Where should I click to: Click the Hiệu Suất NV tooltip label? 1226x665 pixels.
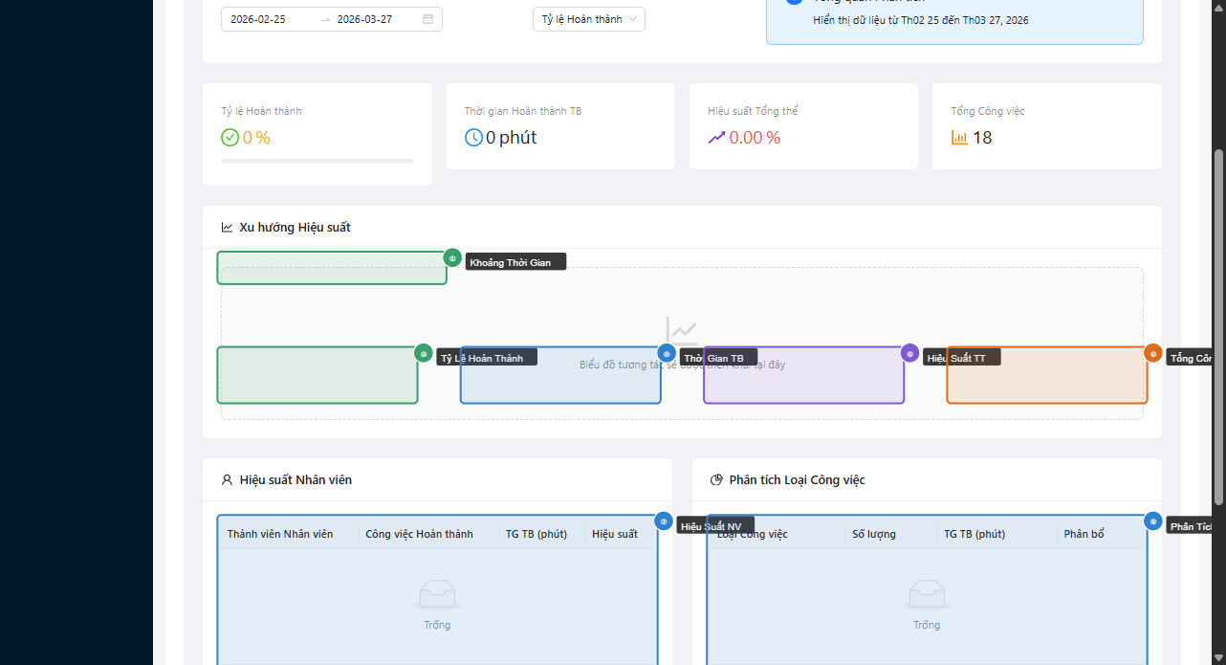coord(715,526)
